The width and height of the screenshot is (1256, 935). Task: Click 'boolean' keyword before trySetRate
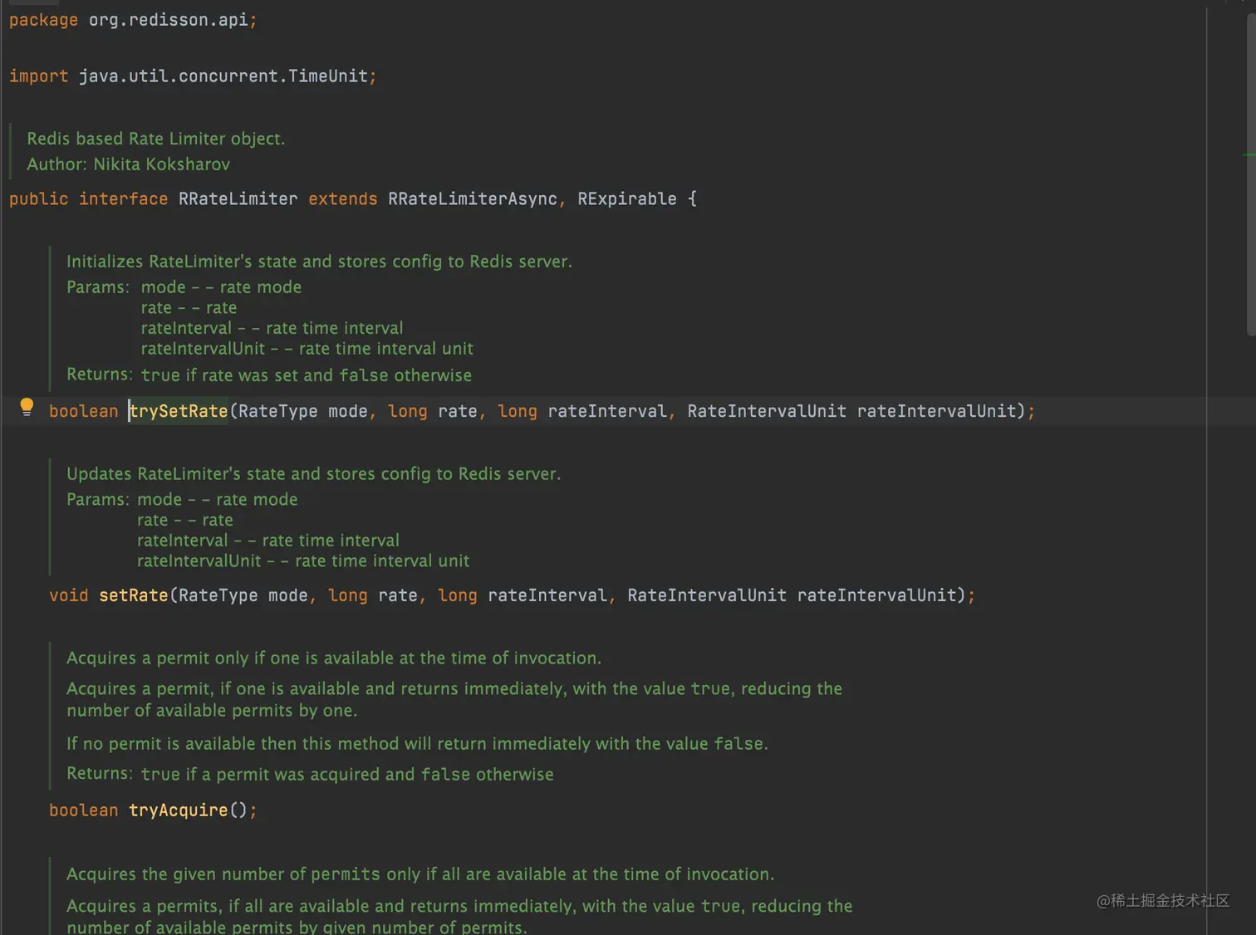[83, 411]
